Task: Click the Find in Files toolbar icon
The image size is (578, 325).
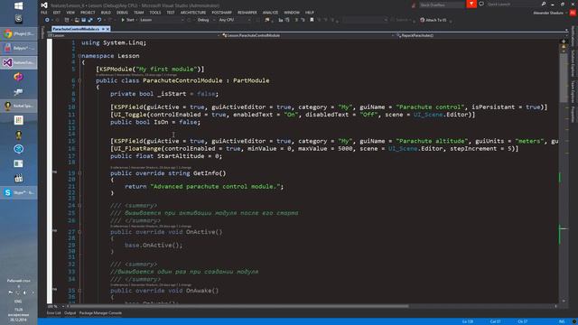Action: 267,20
